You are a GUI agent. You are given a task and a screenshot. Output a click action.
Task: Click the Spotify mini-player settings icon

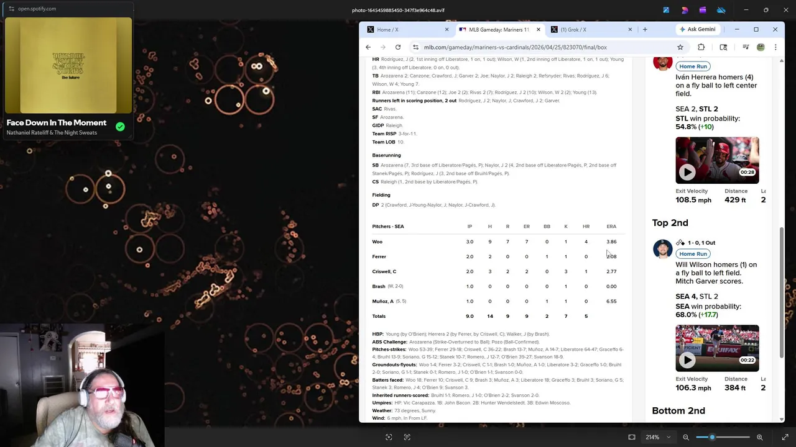coord(11,9)
